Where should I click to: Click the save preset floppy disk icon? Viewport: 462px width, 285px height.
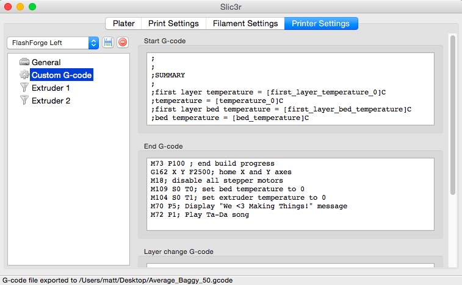[x=109, y=43]
